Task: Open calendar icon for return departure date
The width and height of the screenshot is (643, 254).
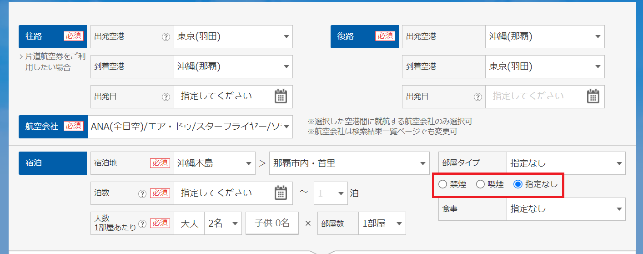Action: coord(593,97)
